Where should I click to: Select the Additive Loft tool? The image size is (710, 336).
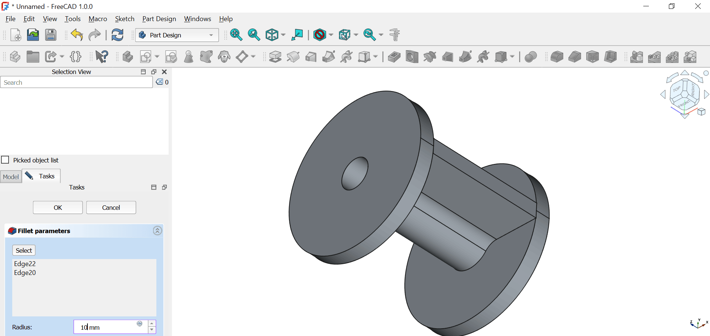[311, 57]
